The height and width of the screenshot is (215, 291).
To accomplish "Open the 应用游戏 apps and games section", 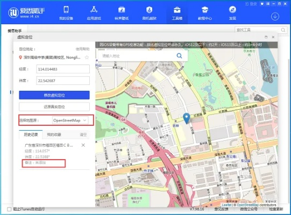I will (94, 13).
